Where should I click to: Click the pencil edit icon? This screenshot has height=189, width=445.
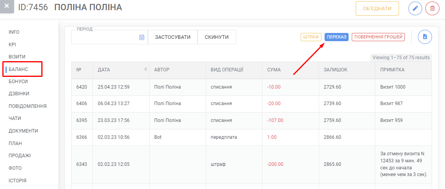(x=415, y=9)
